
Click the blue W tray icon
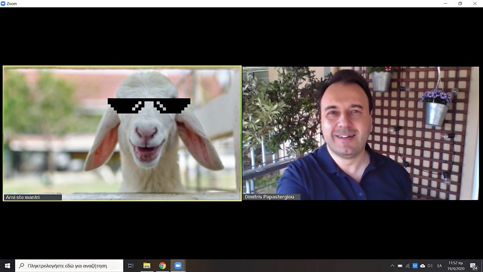(x=415, y=265)
